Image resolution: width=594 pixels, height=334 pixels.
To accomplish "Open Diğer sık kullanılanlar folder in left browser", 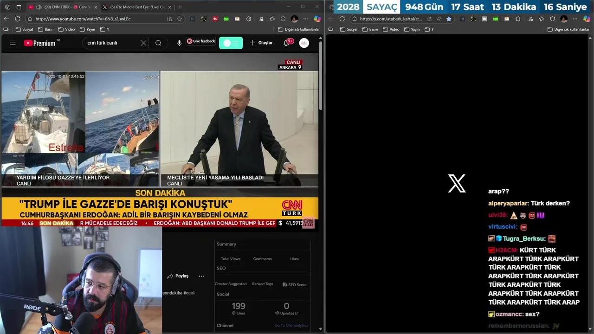I will click(x=299, y=29).
